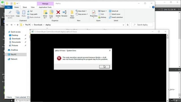Click Downloads in the address breadcrumb
Screen dimensions: 181x102
pyautogui.click(x=38, y=25)
